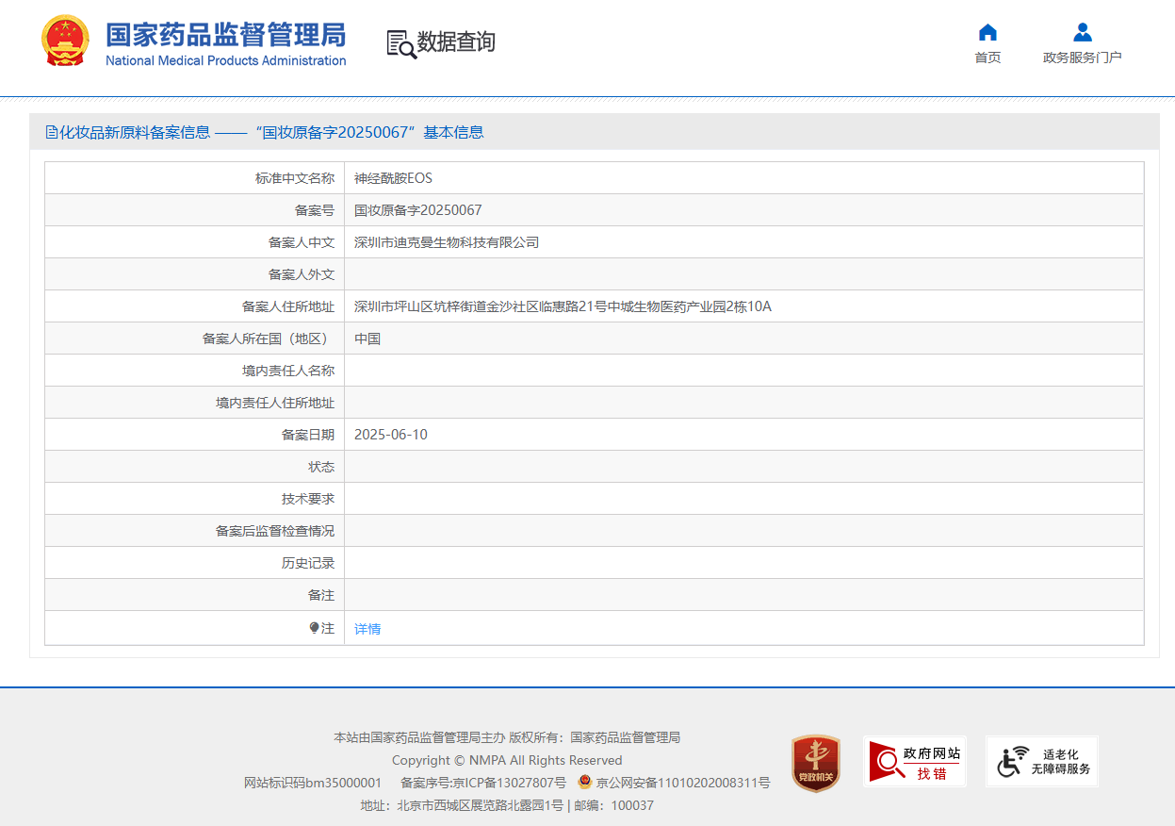Click the 国家药品监督管理局 title text
The height and width of the screenshot is (826, 1175).
pyautogui.click(x=225, y=35)
